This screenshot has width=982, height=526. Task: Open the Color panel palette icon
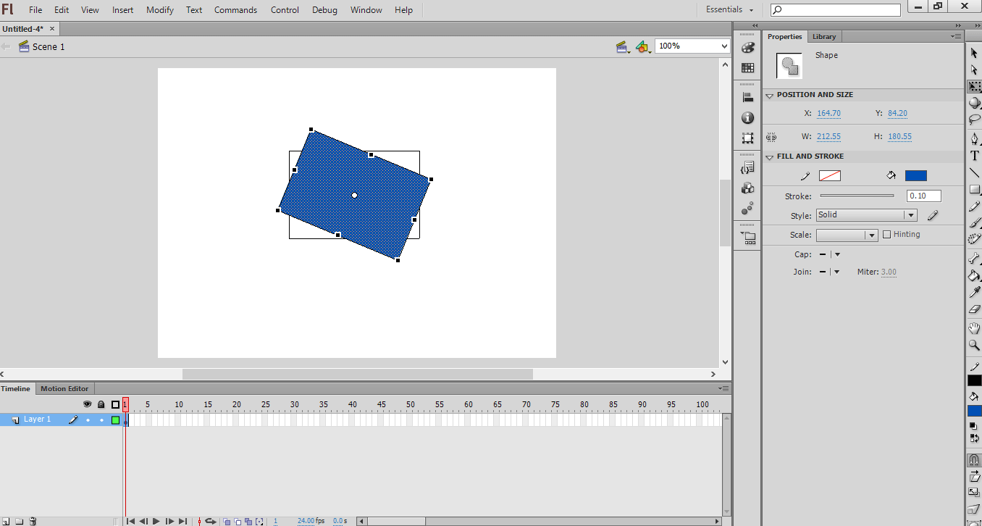(x=747, y=48)
